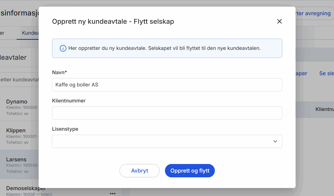The width and height of the screenshot is (334, 196).
Task: Click the kundeavtale search field
Action: click(19, 79)
